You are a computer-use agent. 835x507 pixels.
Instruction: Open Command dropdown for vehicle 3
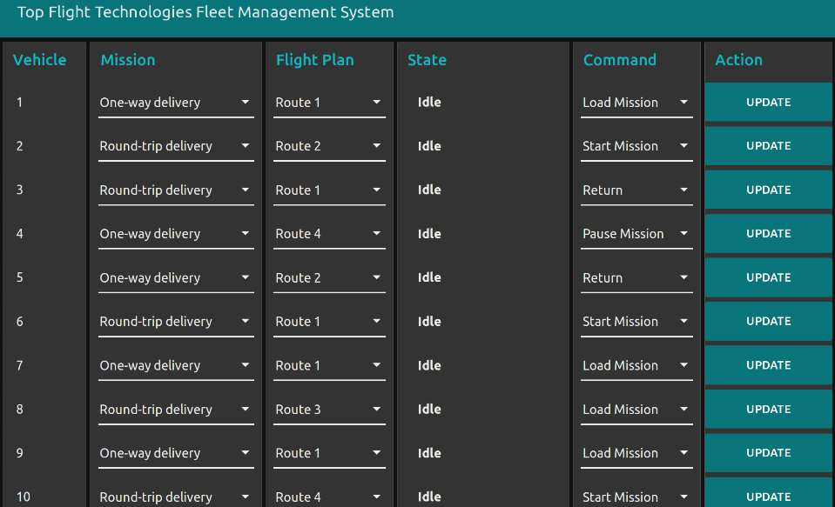click(636, 190)
